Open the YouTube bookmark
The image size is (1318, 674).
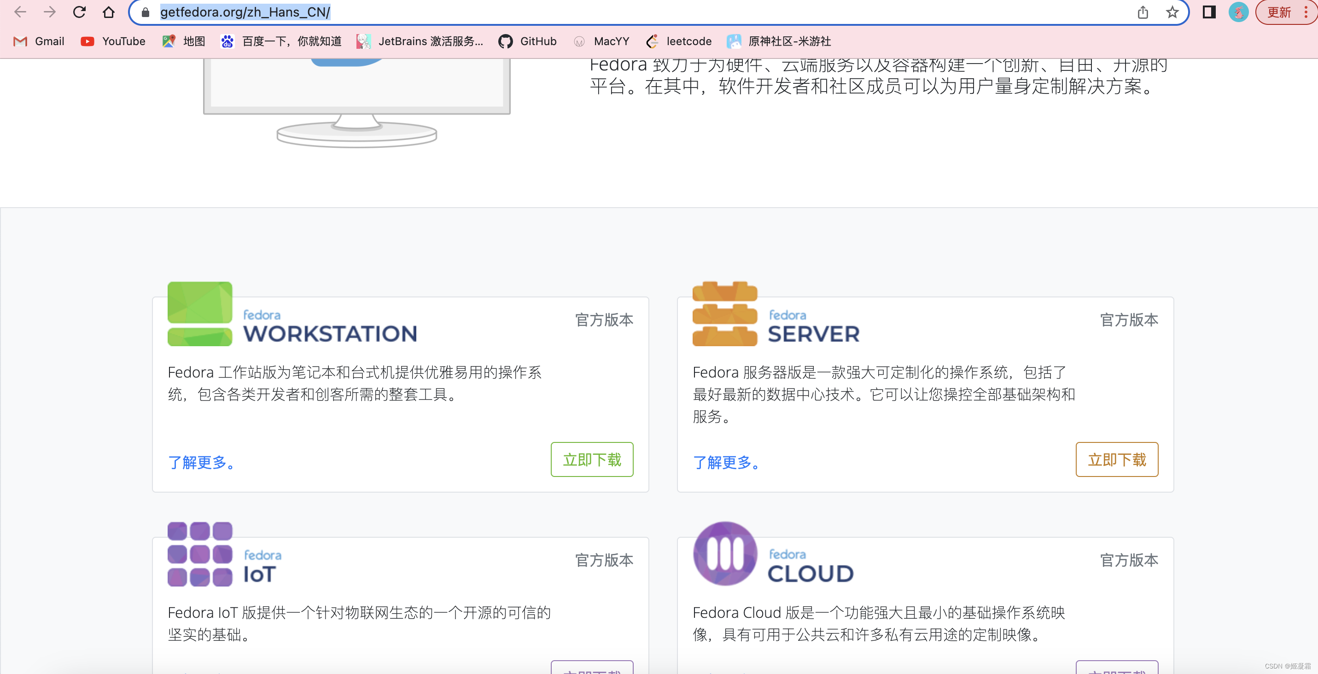point(113,41)
